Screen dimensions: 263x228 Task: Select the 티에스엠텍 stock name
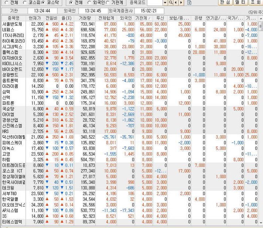[x=12, y=222]
